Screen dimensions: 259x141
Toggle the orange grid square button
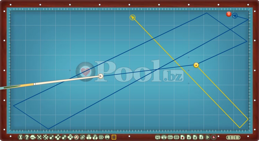114,137
